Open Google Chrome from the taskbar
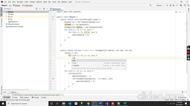 (x=88, y=103)
